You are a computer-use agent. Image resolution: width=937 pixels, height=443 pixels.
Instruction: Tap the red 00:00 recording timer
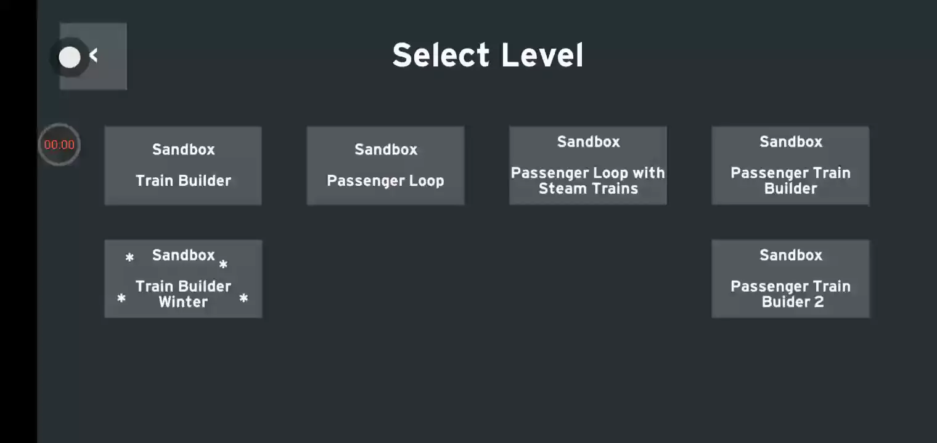tap(59, 145)
